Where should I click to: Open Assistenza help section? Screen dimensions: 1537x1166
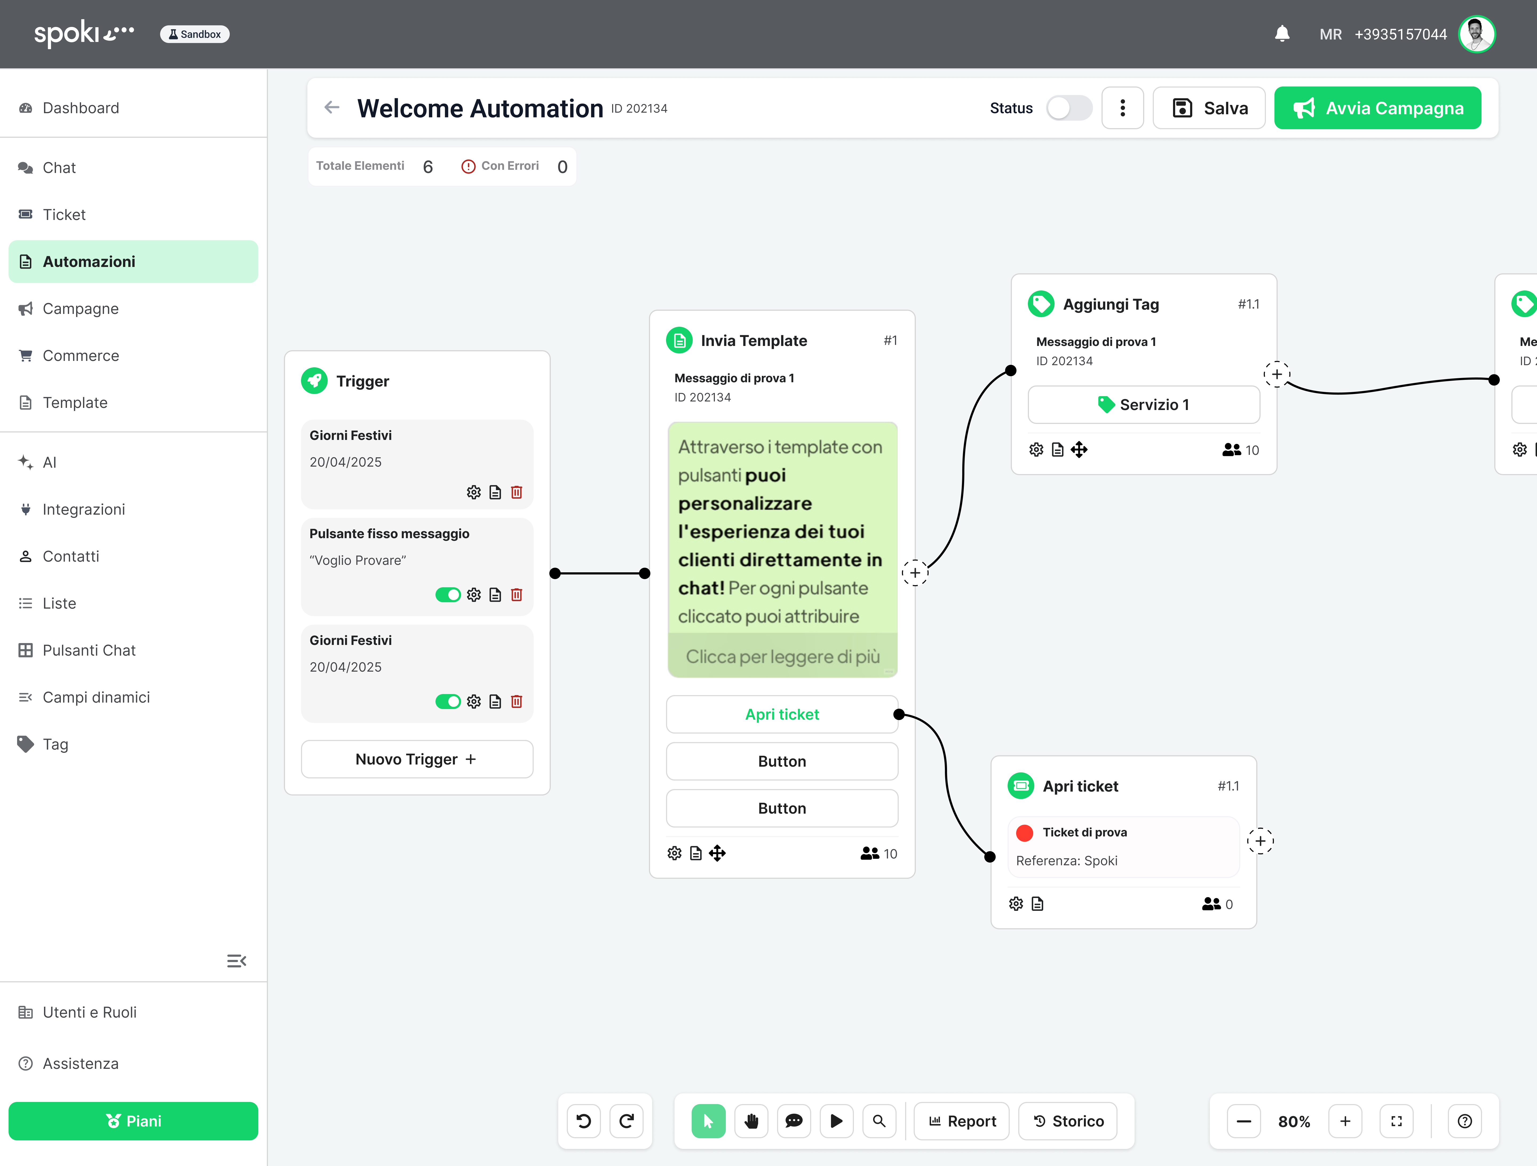(133, 1064)
